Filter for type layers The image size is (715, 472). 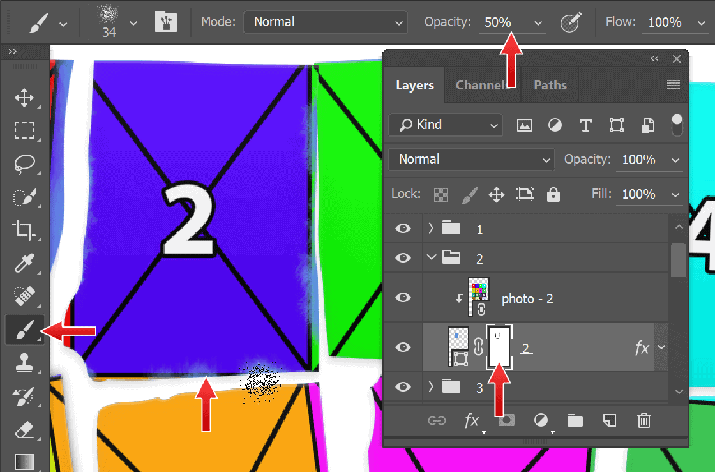(585, 125)
